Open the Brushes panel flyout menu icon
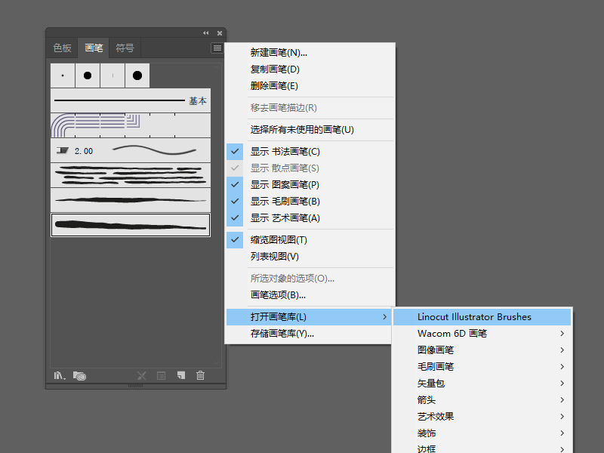The height and width of the screenshot is (453, 604). click(x=217, y=48)
